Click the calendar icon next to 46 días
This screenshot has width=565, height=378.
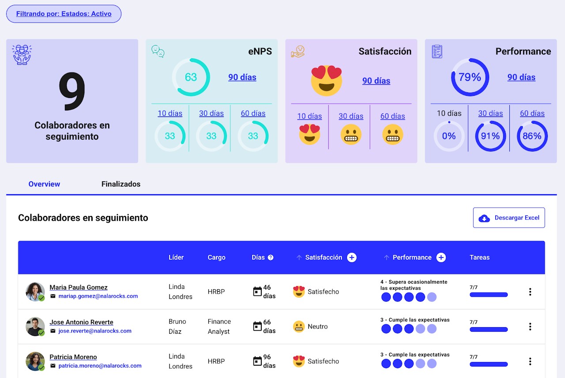(257, 292)
